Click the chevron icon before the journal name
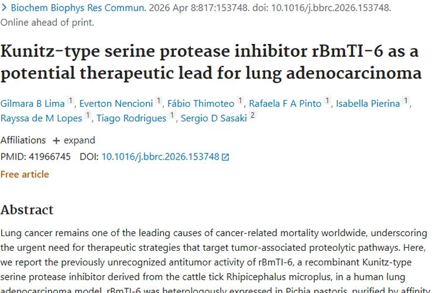The width and height of the screenshot is (439, 293). coord(4,8)
